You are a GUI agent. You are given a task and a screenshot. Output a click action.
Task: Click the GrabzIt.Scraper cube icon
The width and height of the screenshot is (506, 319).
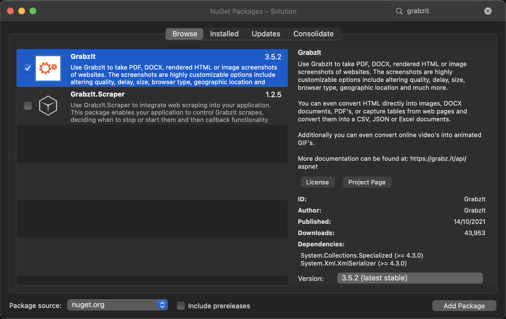(48, 106)
